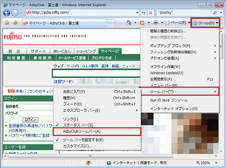Expand エクスプローラ バー(E) submenu
This screenshot has height=168, width=226.
coord(97,111)
